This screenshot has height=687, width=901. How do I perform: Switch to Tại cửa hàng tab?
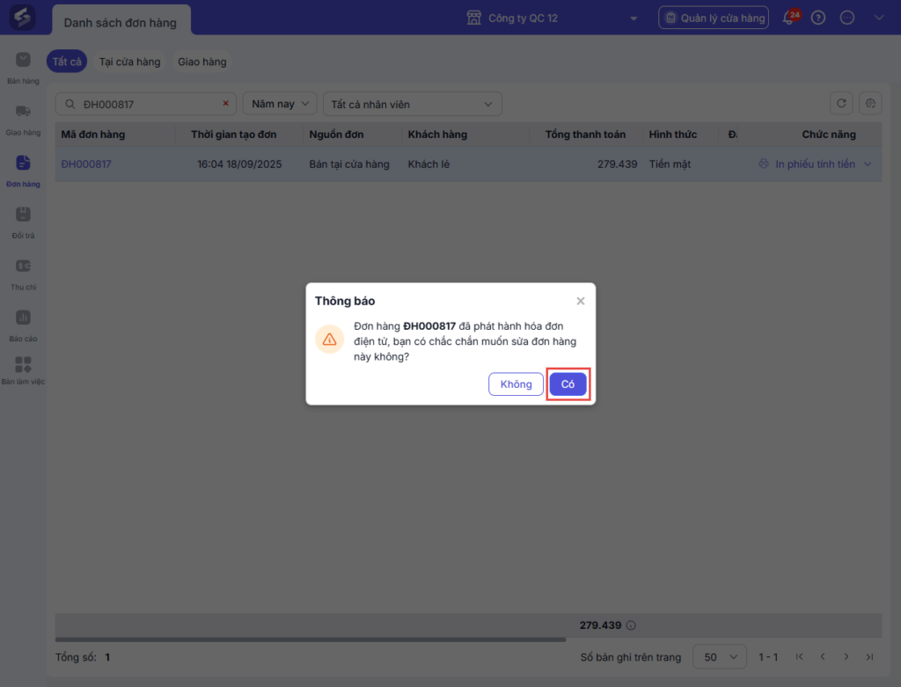click(x=130, y=62)
